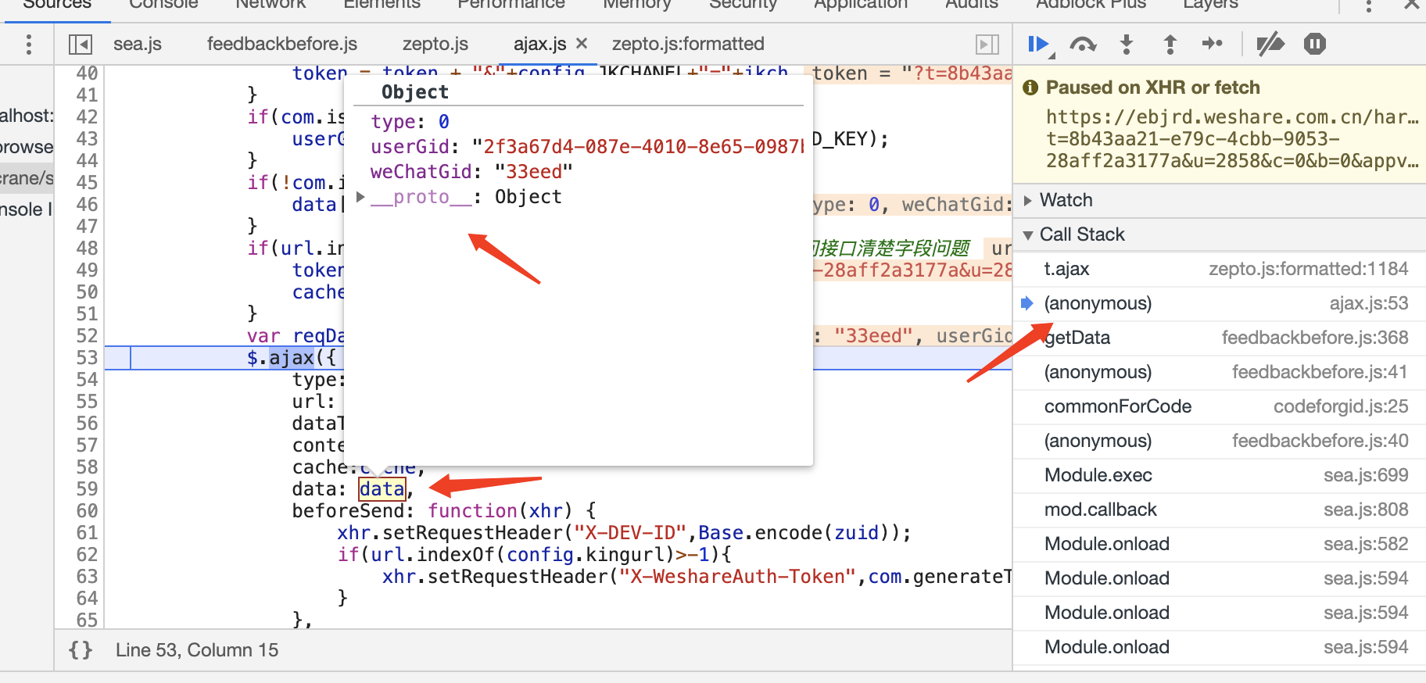Screen dimensions: 1426x683
Task: Click line number 61 in gutter
Action: pyautogui.click(x=87, y=533)
